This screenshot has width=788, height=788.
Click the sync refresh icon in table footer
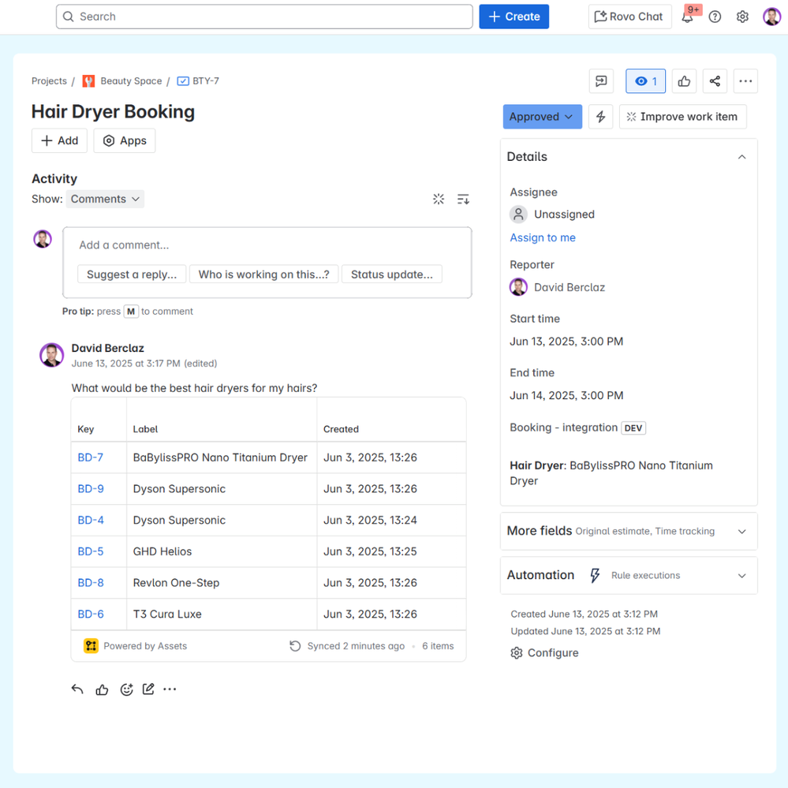[x=295, y=646]
